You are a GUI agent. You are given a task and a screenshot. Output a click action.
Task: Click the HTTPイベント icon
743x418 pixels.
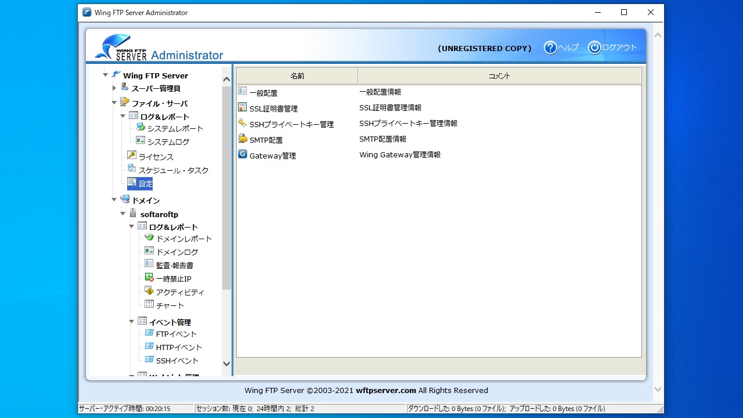coord(149,346)
